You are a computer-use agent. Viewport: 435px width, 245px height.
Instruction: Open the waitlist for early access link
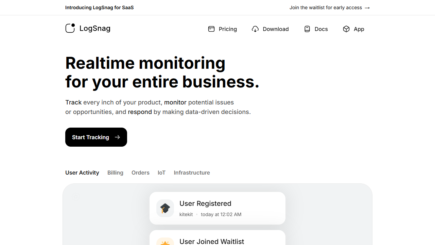click(325, 7)
